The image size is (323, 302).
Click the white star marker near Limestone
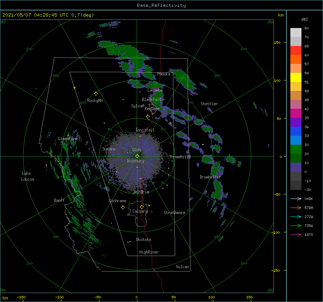68,135
